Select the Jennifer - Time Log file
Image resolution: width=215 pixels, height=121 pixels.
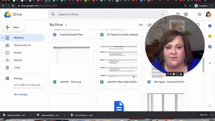(72, 64)
